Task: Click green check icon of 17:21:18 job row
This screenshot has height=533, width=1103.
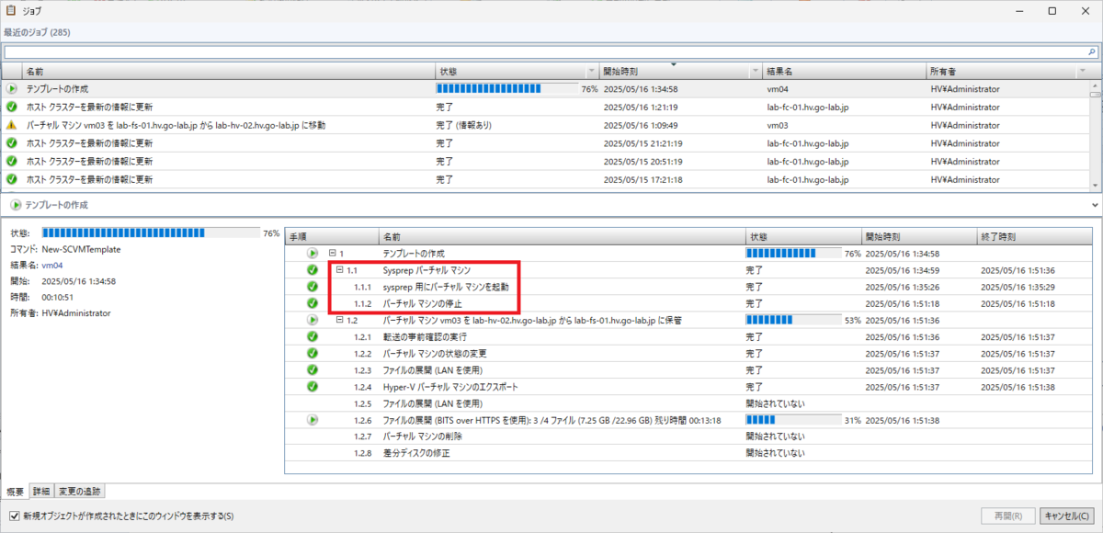Action: pos(12,179)
